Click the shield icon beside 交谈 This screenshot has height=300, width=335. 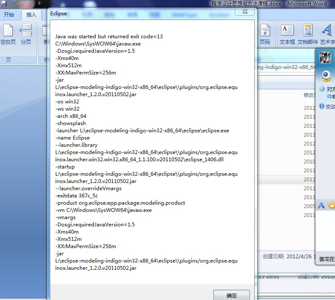click(321, 106)
